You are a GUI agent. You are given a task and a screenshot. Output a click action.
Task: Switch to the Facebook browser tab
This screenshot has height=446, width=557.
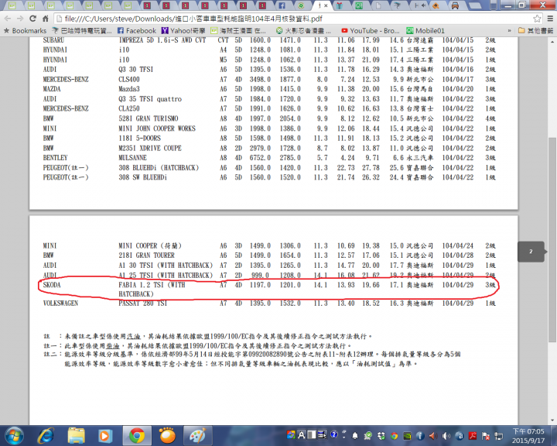click(282, 5)
